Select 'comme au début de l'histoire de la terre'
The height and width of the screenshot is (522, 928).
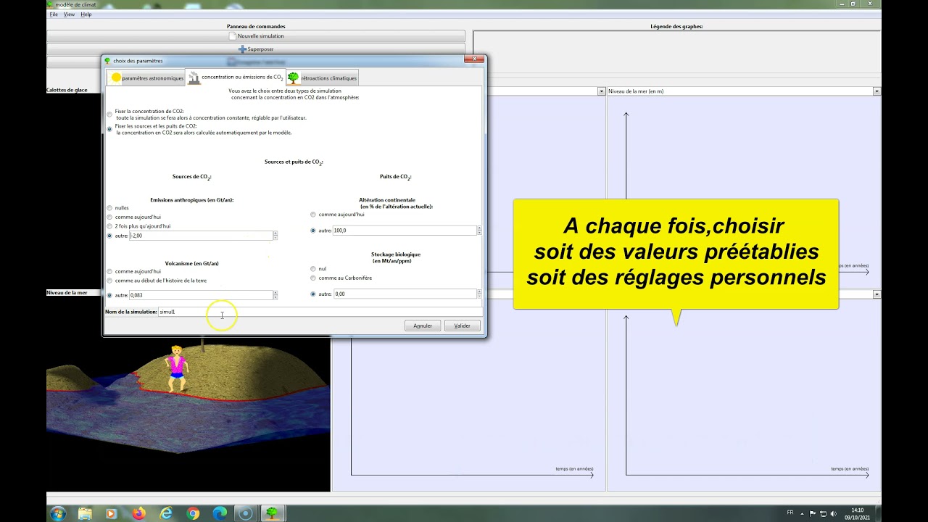[x=109, y=281]
